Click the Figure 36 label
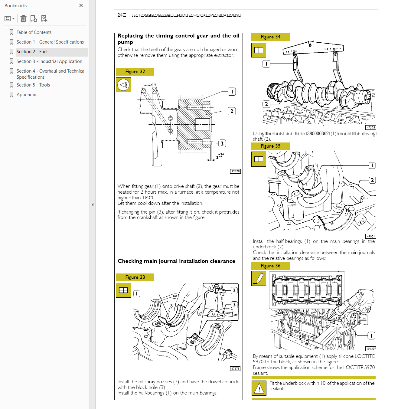 (x=271, y=266)
